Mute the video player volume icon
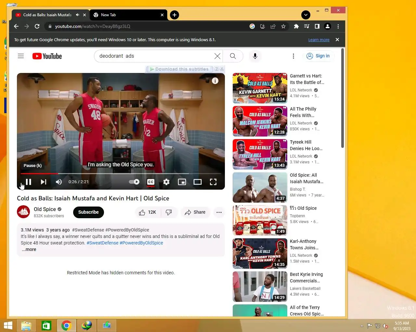 [x=58, y=182]
